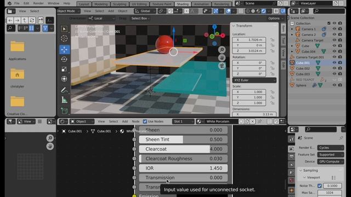This screenshot has width=351, height=197.
Task: Select the Transform tool in viewport toolbar
Action: [x=65, y=79]
